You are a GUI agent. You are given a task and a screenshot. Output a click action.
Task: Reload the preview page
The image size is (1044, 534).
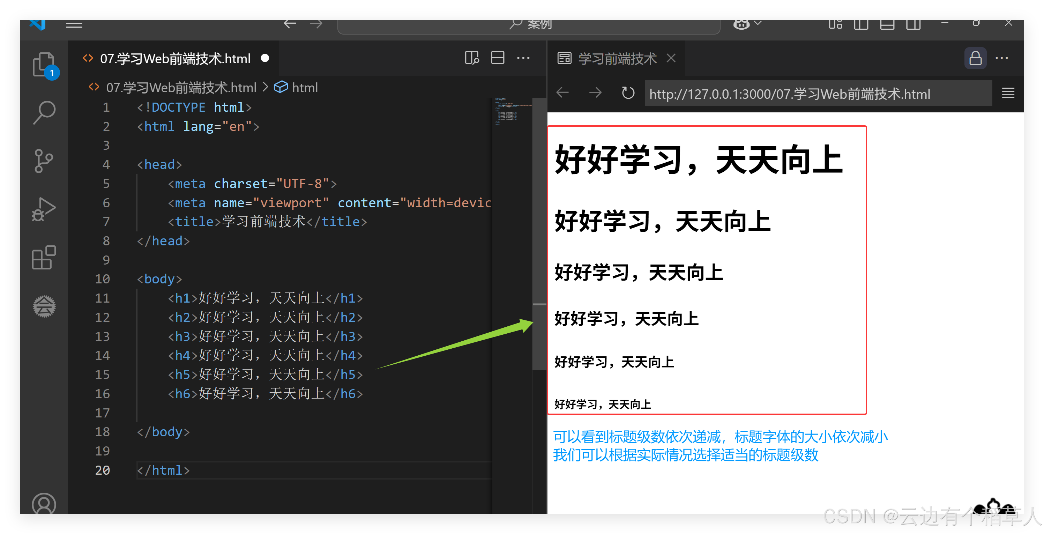click(x=628, y=93)
